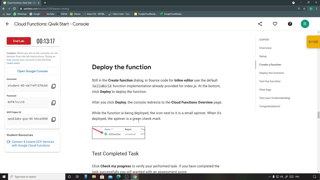Open Microsoft Edge from taskbar
This screenshot has height=180, width=320.
coord(118,177)
